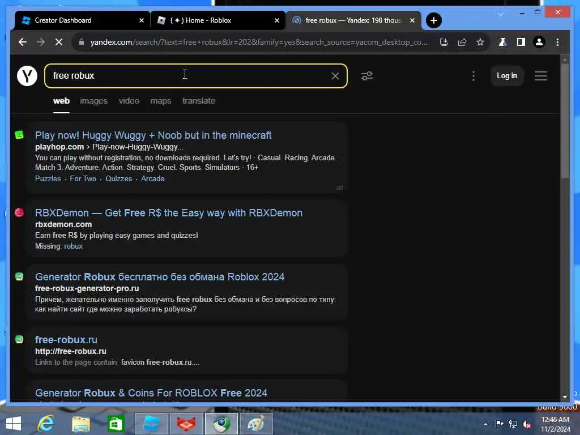
Task: Click the missing robux link
Action: tap(73, 246)
